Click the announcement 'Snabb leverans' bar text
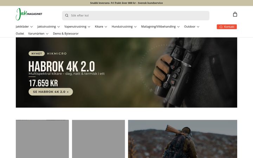The height and width of the screenshot is (158, 253). [x=126, y=3]
